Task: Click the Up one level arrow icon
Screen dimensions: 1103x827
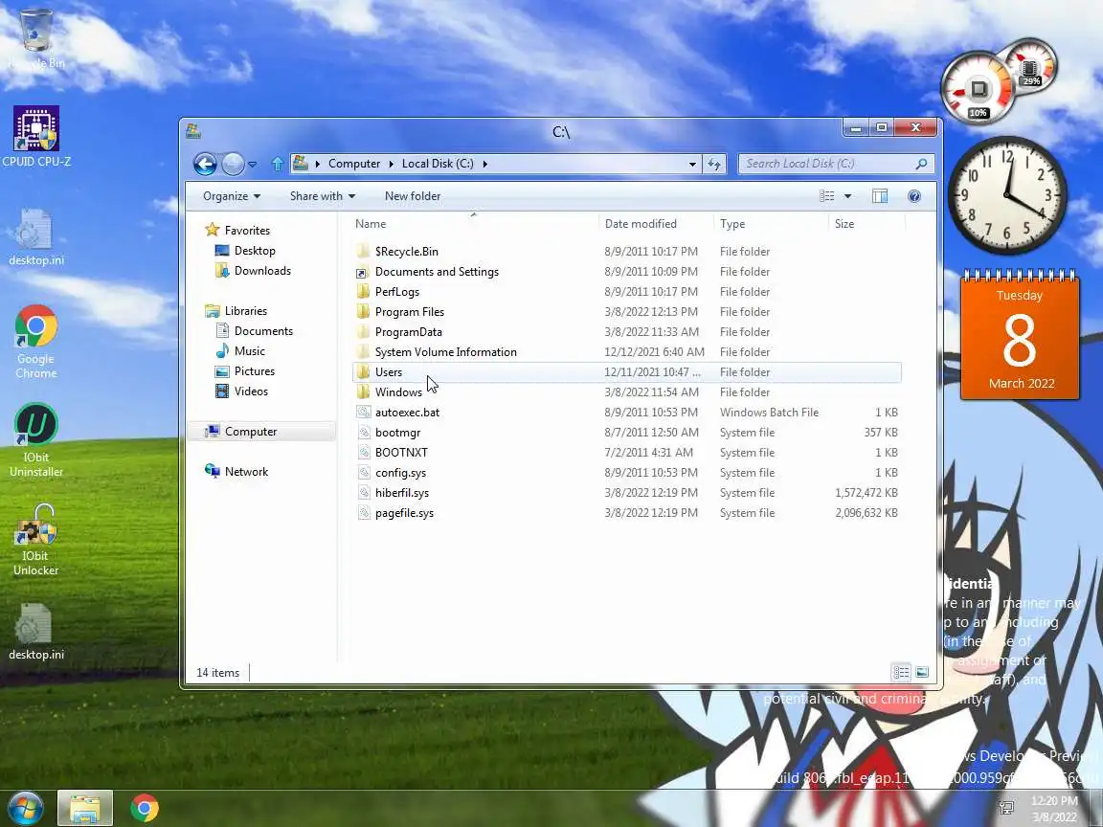Action: 277,164
